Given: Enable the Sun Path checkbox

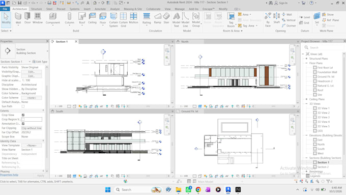Looking at the screenshot, I should 23,106.
